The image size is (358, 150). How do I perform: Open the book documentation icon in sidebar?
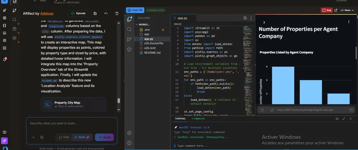click(4, 132)
